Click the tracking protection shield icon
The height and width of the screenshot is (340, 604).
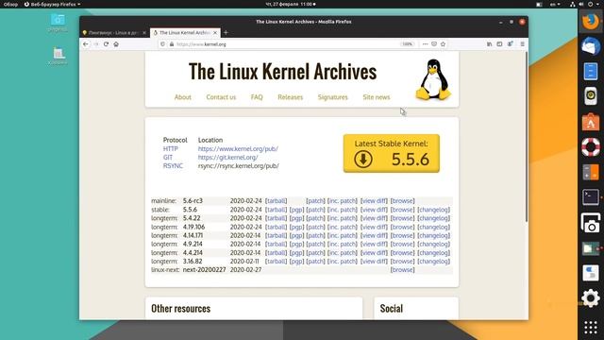coord(162,44)
